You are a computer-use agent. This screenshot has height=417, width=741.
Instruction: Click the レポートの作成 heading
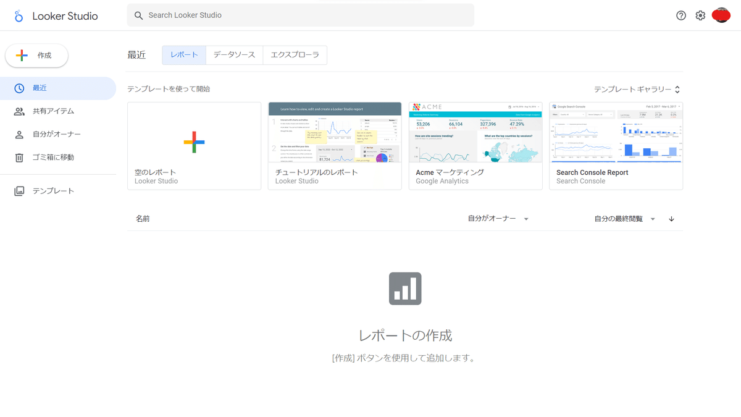tap(405, 335)
